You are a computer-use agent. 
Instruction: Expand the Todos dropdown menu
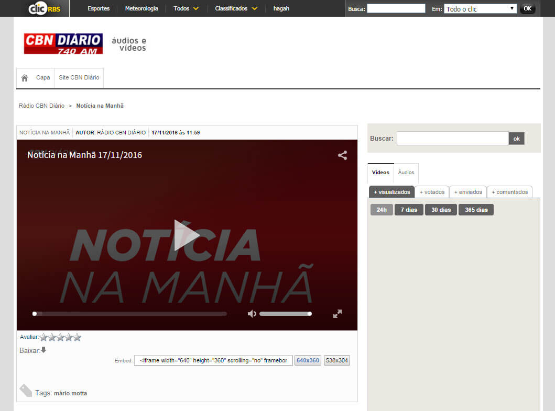click(x=186, y=8)
